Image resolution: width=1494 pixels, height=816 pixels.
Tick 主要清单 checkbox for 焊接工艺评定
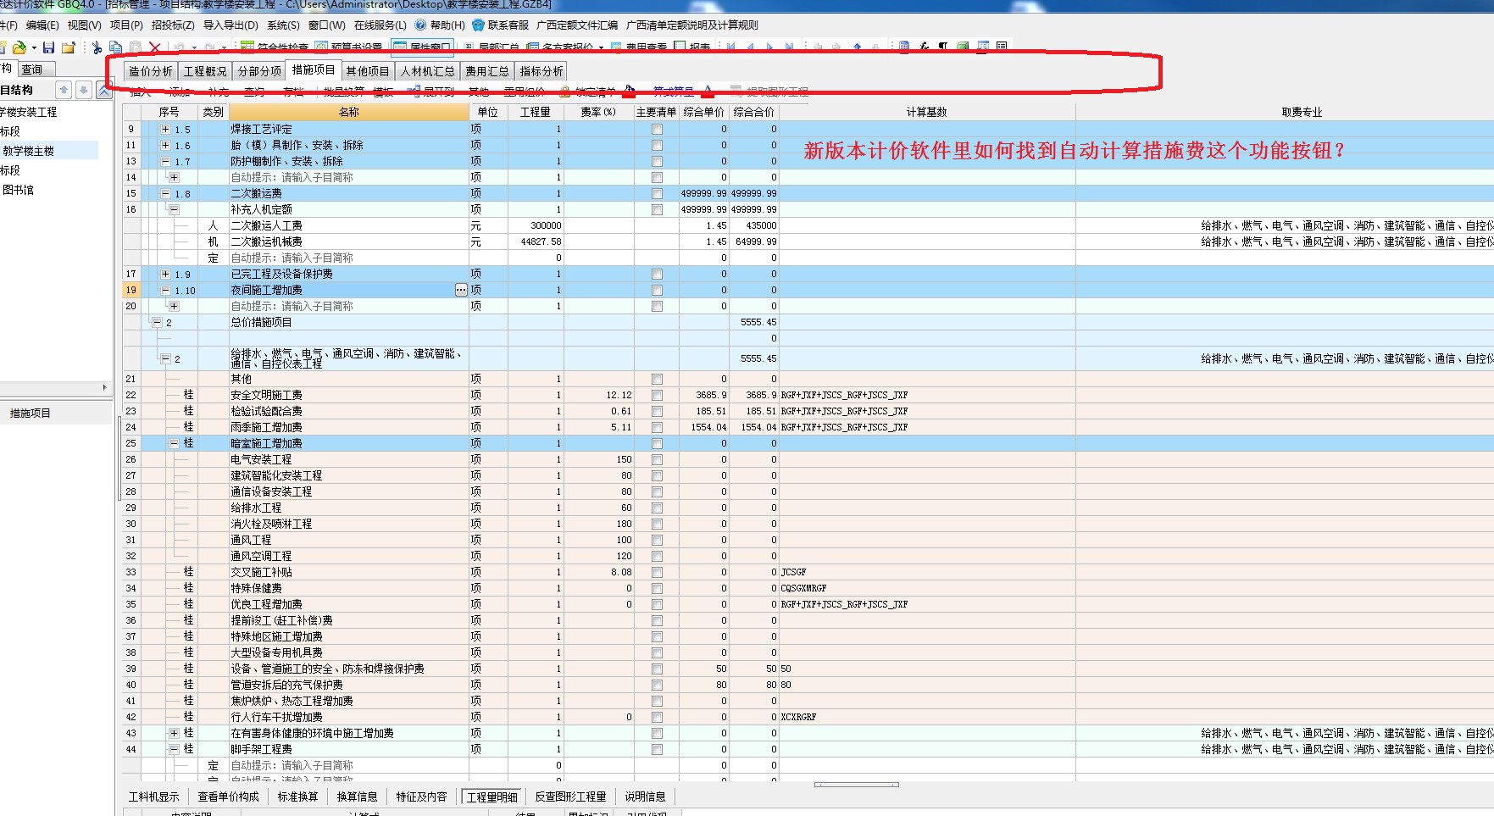(657, 130)
